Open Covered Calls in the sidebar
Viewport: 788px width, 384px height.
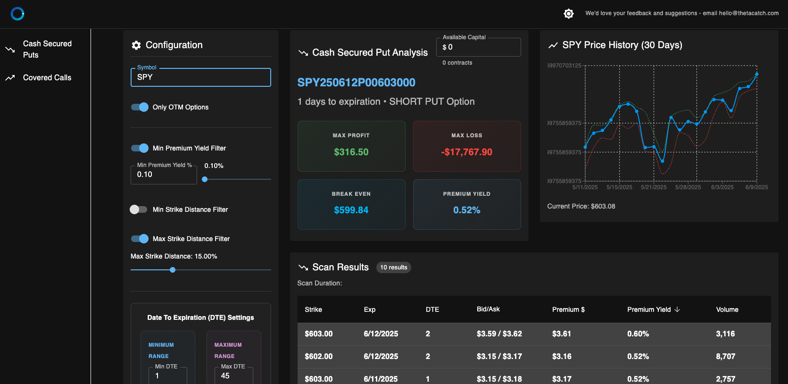pos(45,77)
